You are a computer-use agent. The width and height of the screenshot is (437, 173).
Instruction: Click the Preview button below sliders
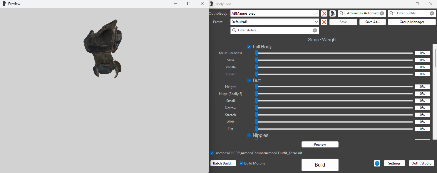coord(320,145)
